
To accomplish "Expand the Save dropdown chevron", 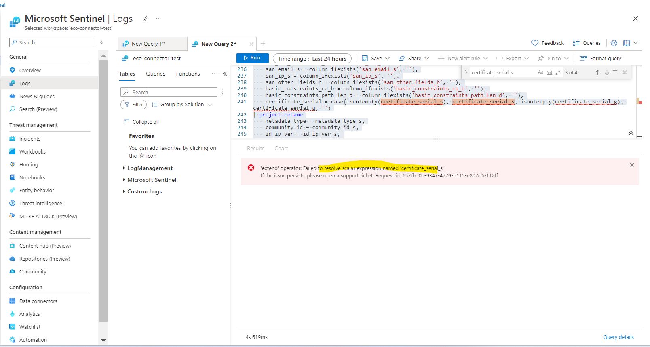I will coord(388,58).
